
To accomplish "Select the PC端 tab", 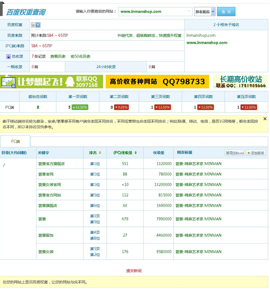I will point(16,141).
